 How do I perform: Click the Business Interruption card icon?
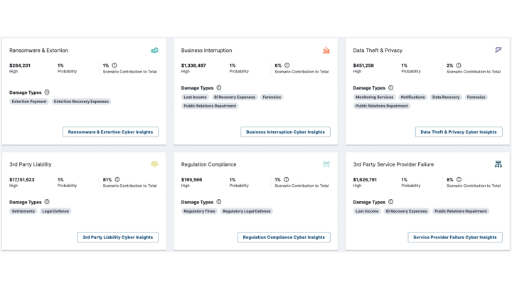point(326,50)
